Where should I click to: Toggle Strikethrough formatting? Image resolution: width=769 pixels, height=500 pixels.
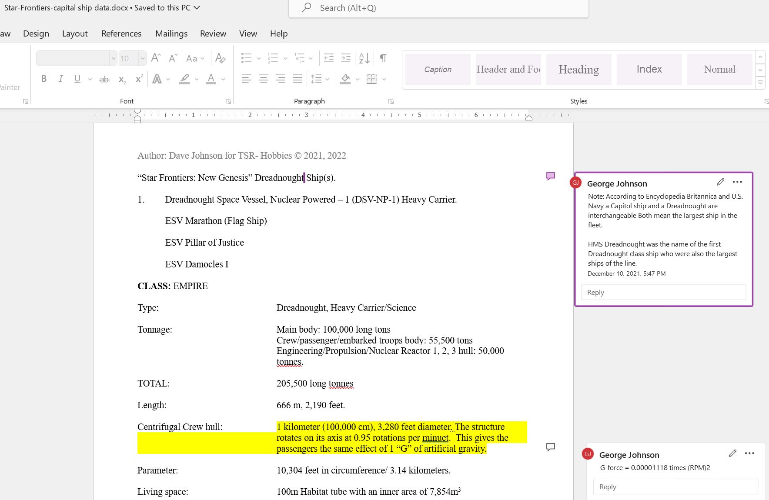coord(104,79)
